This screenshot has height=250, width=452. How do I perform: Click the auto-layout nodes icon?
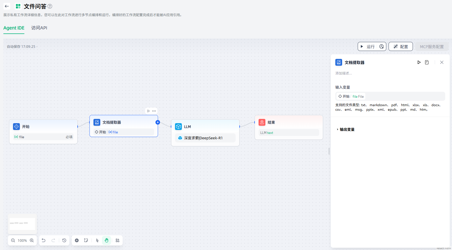point(118,240)
